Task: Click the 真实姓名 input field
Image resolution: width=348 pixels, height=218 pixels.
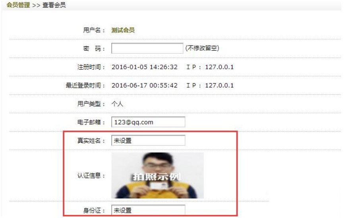Action: coord(148,140)
